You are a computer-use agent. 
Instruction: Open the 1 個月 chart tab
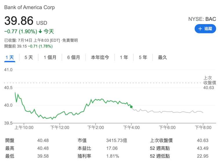[x=50, y=57]
